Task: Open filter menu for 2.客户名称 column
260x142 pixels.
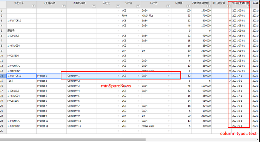Action: click(x=94, y=6)
